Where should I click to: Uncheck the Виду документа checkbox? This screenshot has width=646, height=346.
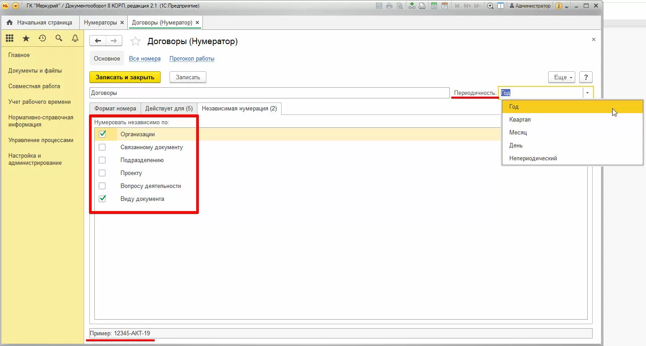click(102, 199)
